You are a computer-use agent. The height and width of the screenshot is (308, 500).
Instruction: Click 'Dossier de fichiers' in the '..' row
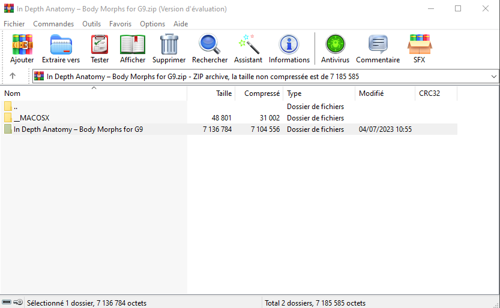315,106
